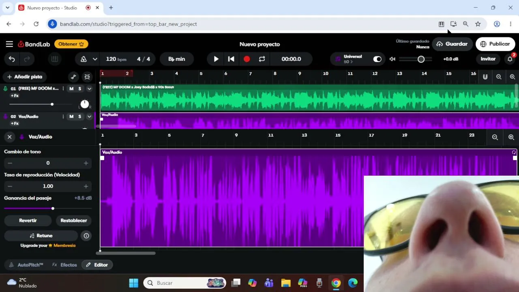Add a new track with Añadir pista
519x292 pixels.
coord(25,77)
